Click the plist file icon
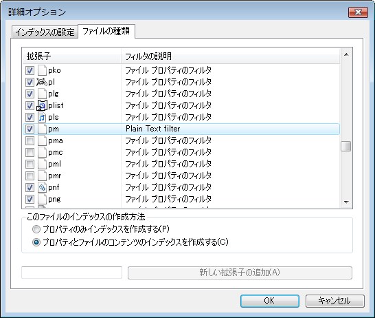The image size is (375, 318). pos(42,105)
